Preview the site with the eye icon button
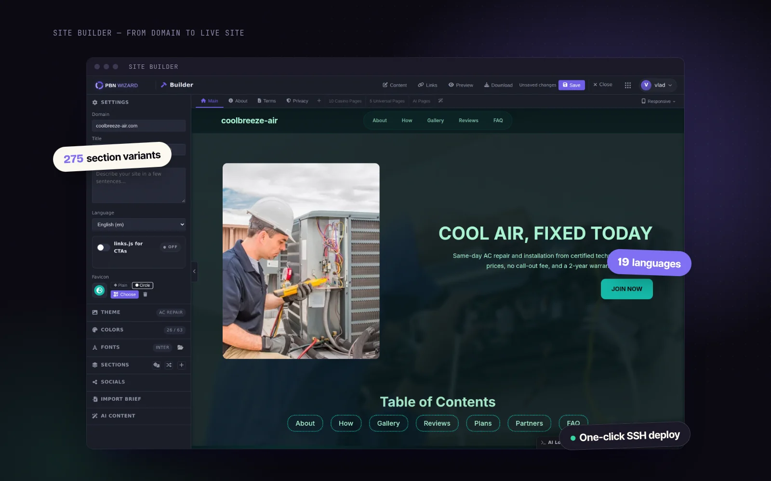 461,85
